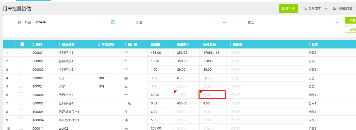Check row 8 checkbox for 凭证新增存货1
Viewport: 356px width, 130px height.
click(x=21, y=111)
